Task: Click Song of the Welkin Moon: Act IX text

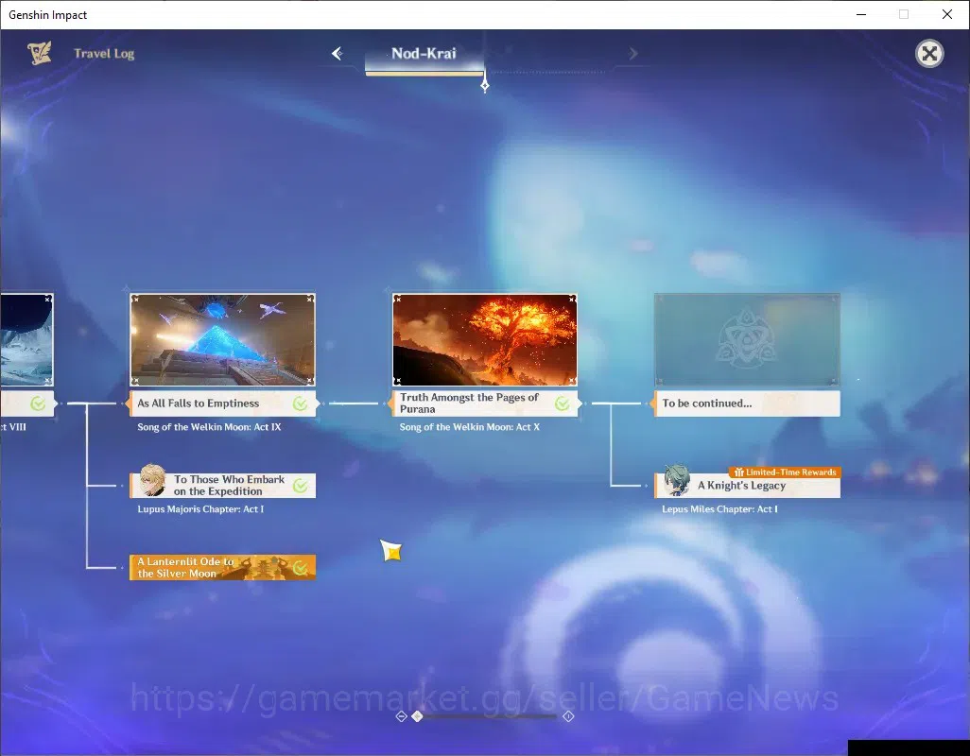Action: 209,427
